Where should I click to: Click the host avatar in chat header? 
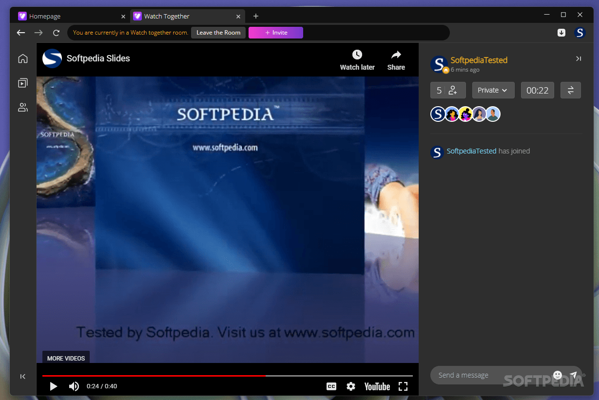439,65
